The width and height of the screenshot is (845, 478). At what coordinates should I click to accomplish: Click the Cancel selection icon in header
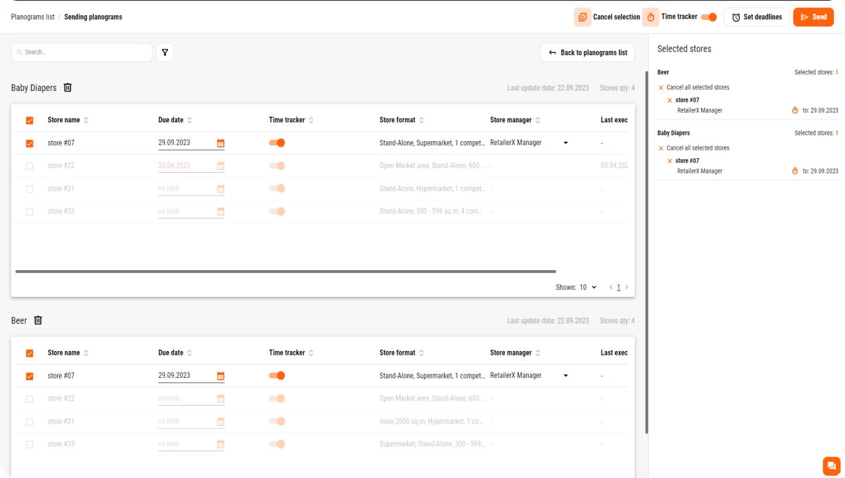click(x=582, y=17)
